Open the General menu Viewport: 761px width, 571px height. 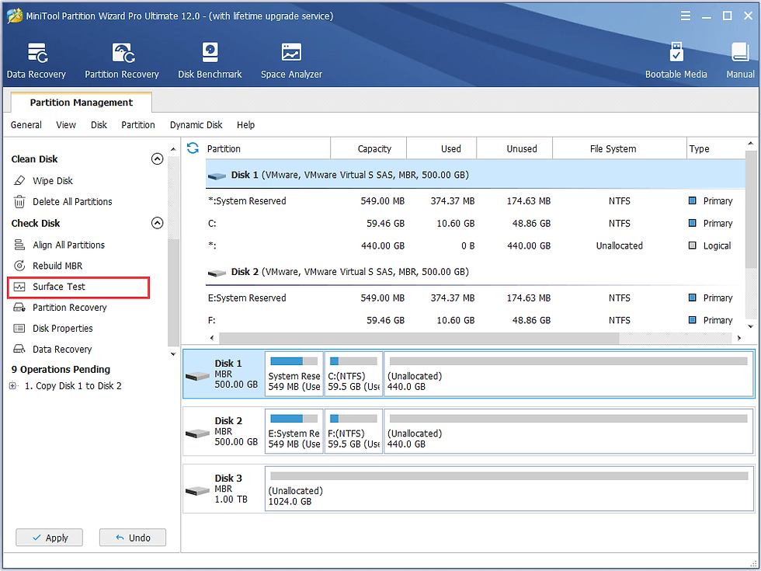click(x=26, y=125)
